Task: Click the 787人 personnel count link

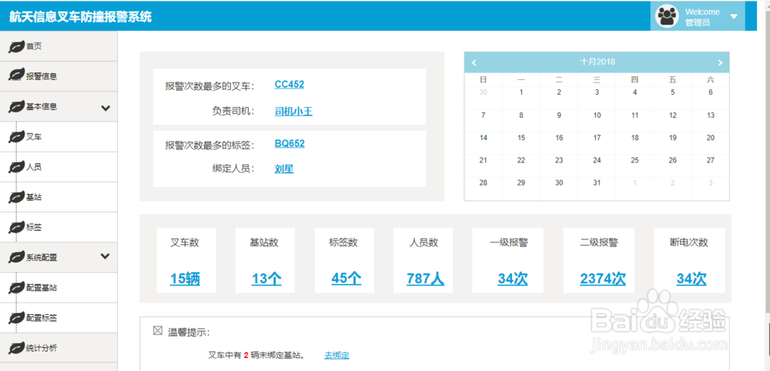Action: tap(425, 279)
